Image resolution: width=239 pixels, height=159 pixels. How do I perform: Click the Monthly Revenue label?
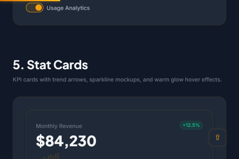pyautogui.click(x=59, y=126)
